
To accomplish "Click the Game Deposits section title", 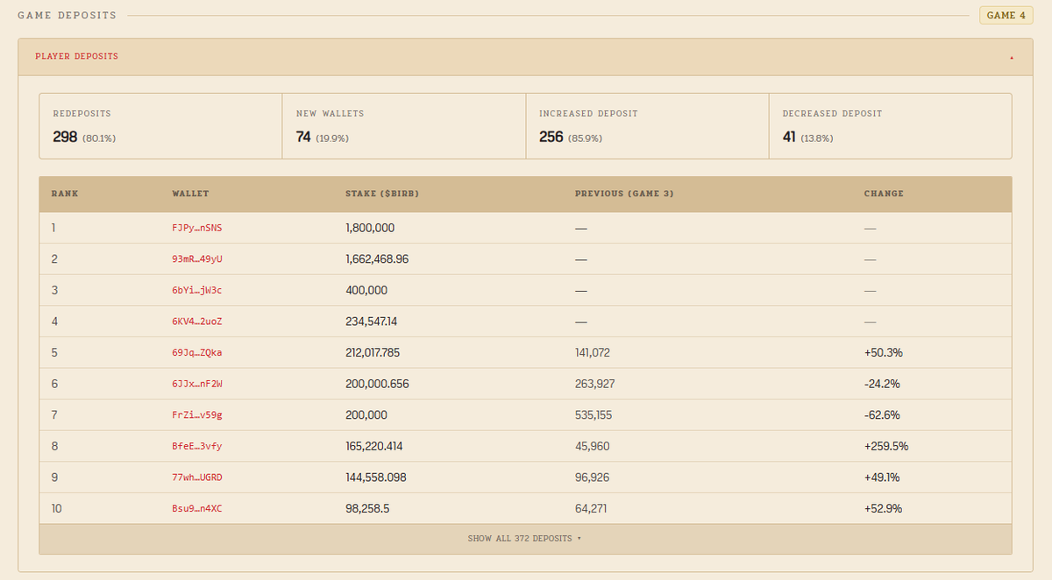I will [x=67, y=16].
